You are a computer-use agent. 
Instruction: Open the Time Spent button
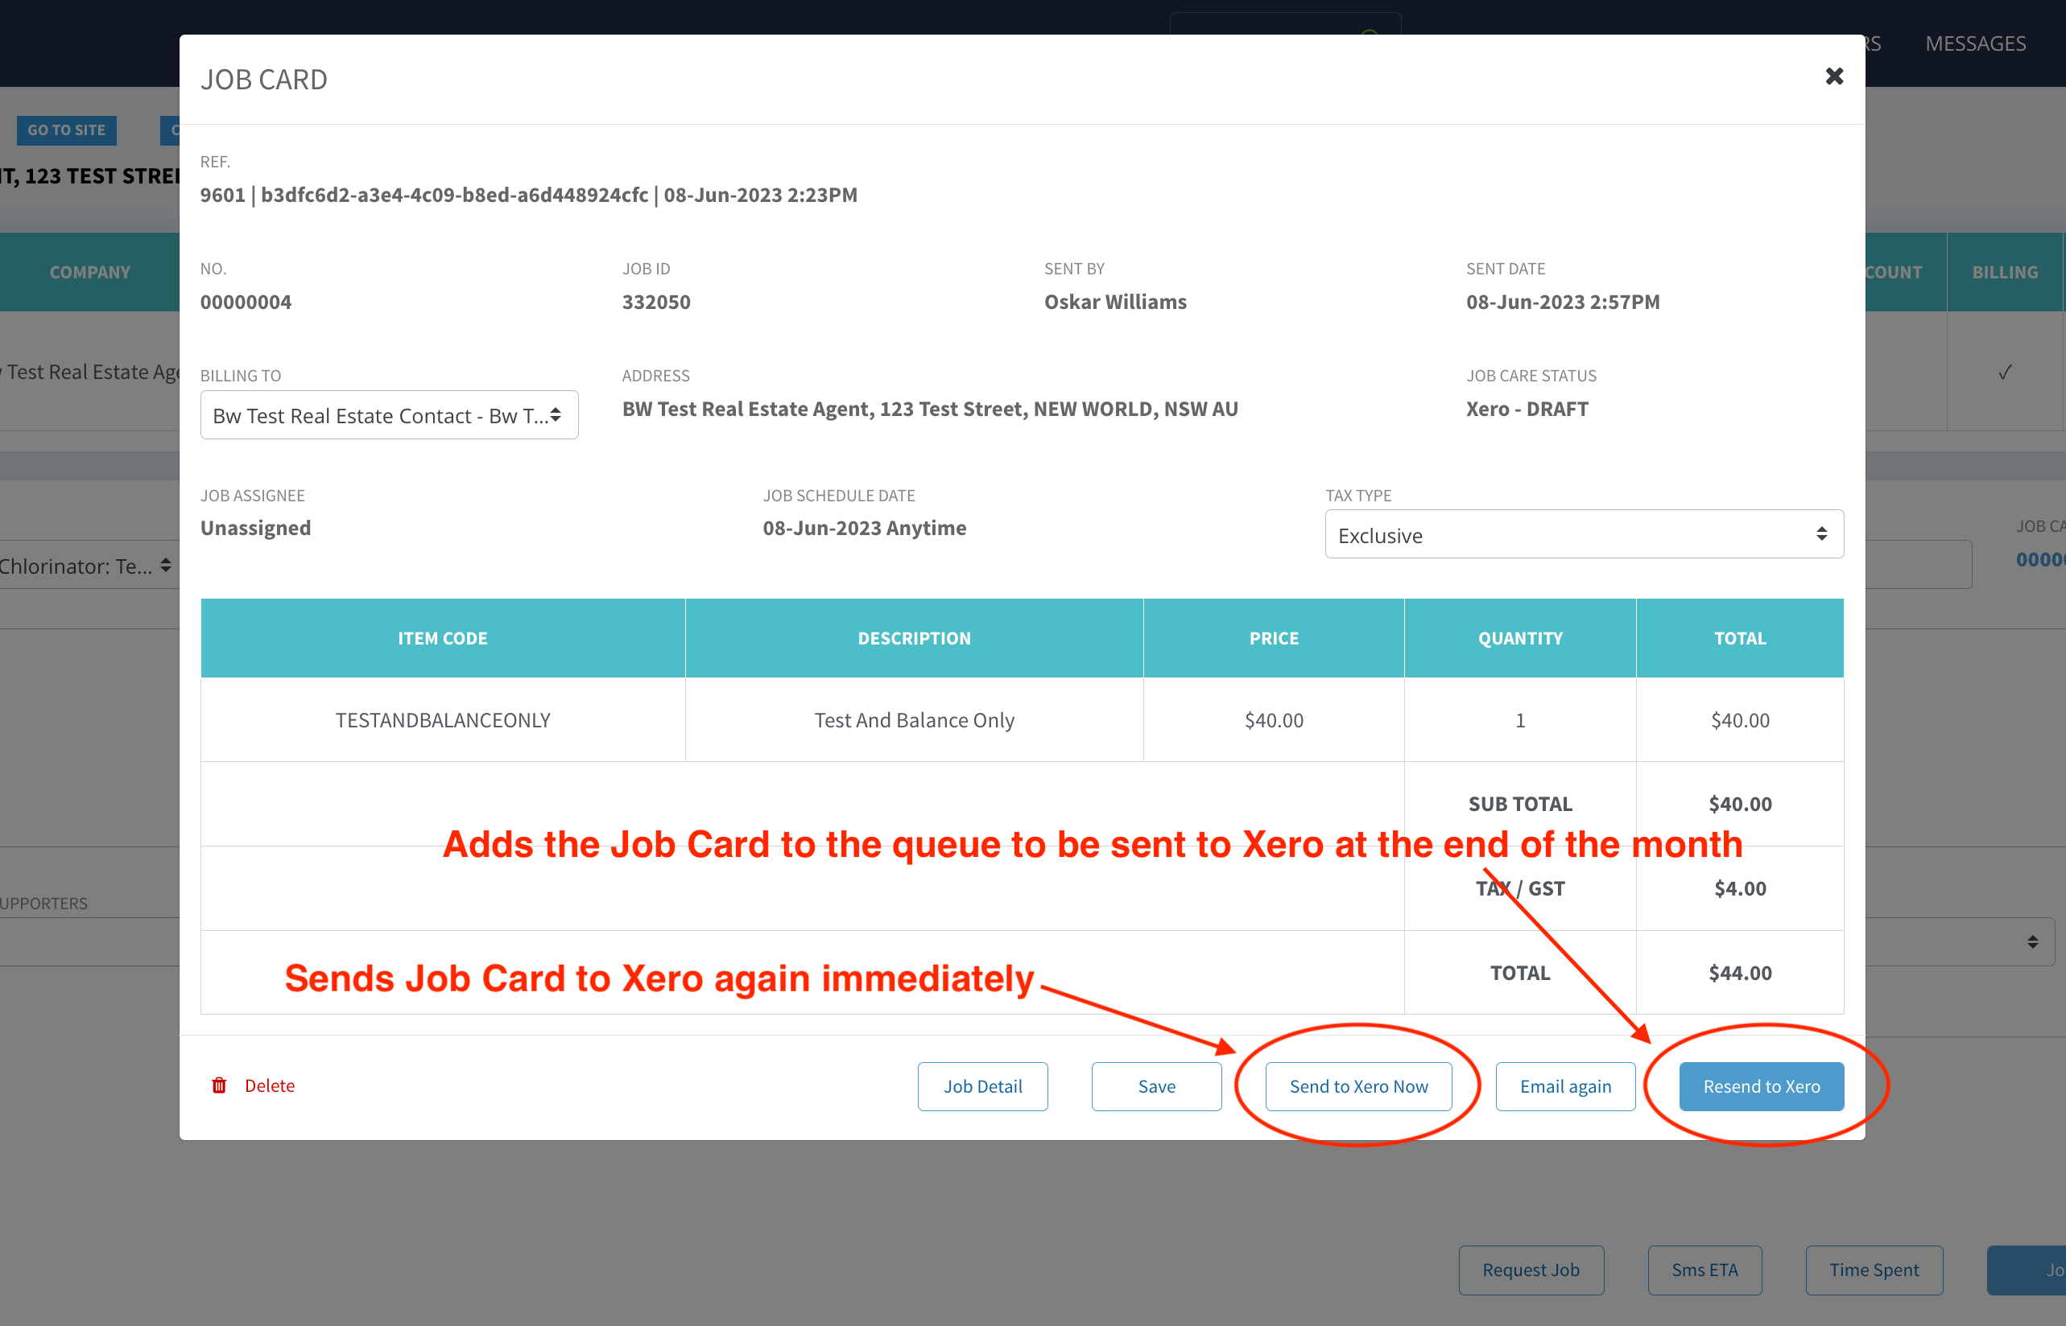pos(1874,1270)
